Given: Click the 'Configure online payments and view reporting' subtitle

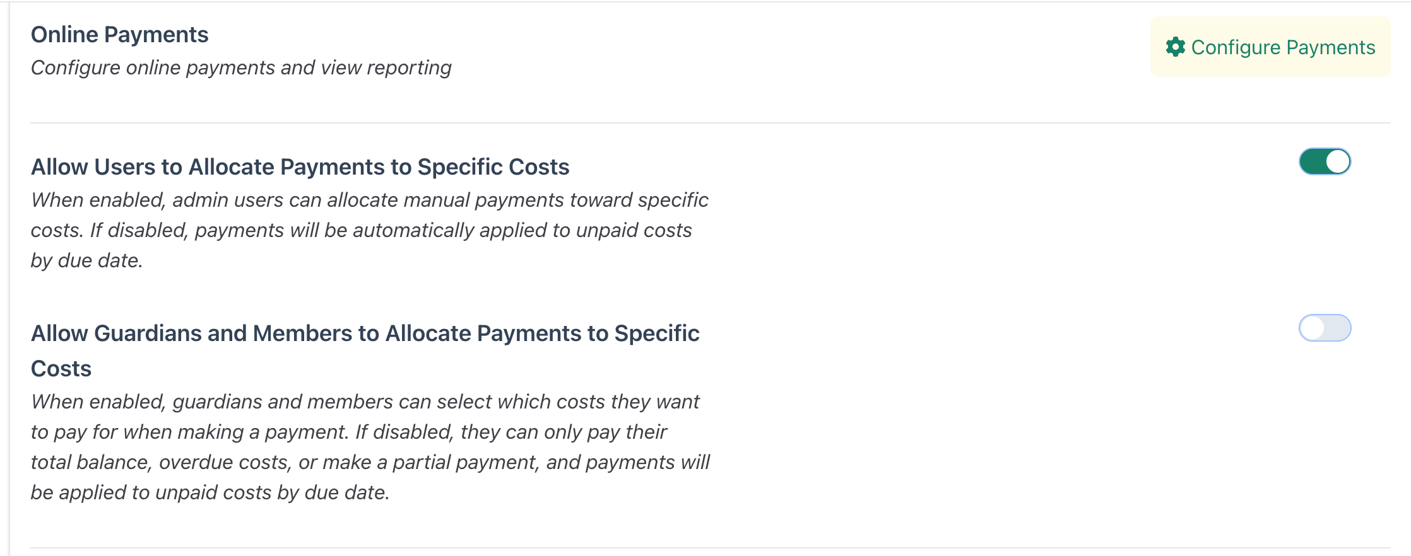Looking at the screenshot, I should 241,67.
